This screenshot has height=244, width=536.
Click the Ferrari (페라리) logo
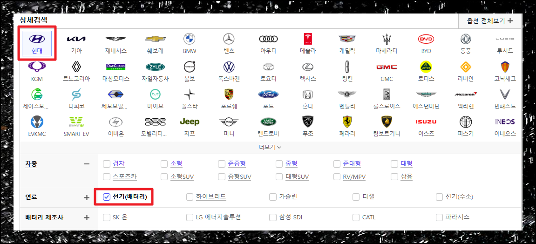click(347, 122)
